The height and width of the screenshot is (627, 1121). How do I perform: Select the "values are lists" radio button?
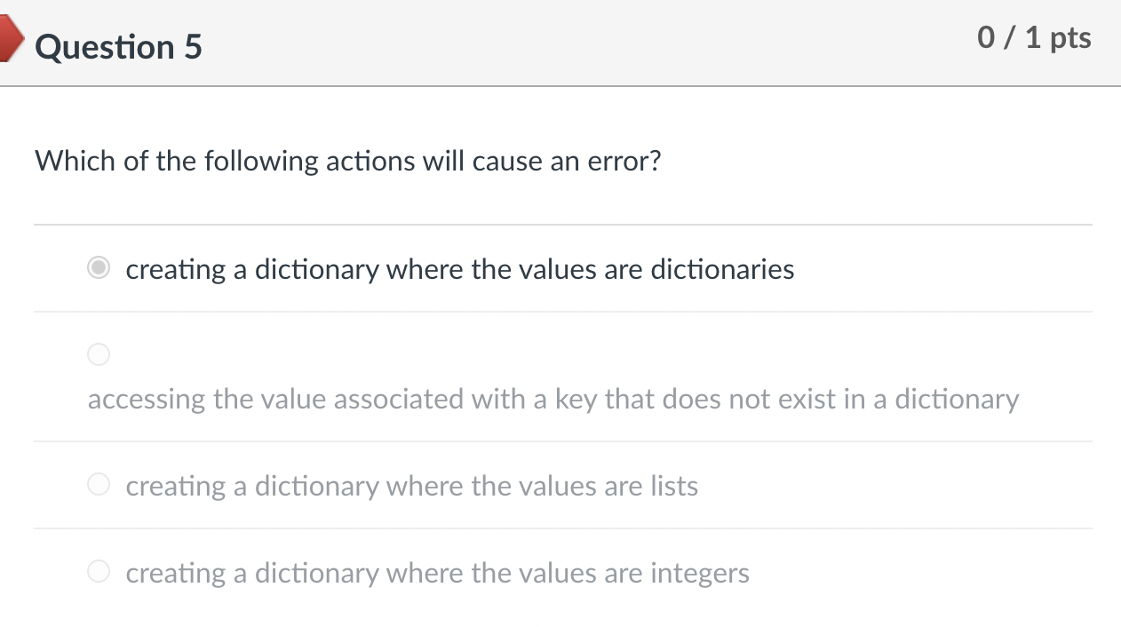(x=99, y=485)
